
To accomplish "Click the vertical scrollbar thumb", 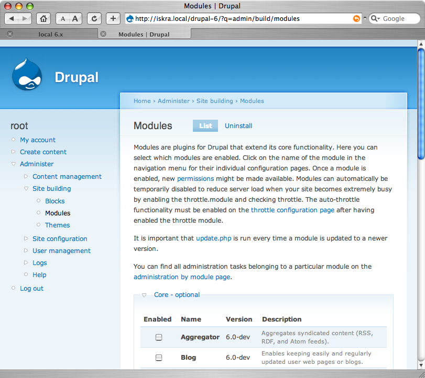I will pyautogui.click(x=421, y=104).
